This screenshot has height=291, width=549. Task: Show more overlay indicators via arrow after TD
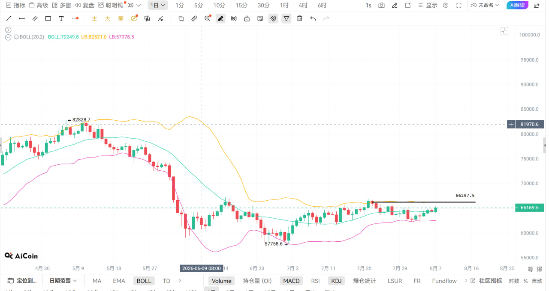tap(180, 281)
